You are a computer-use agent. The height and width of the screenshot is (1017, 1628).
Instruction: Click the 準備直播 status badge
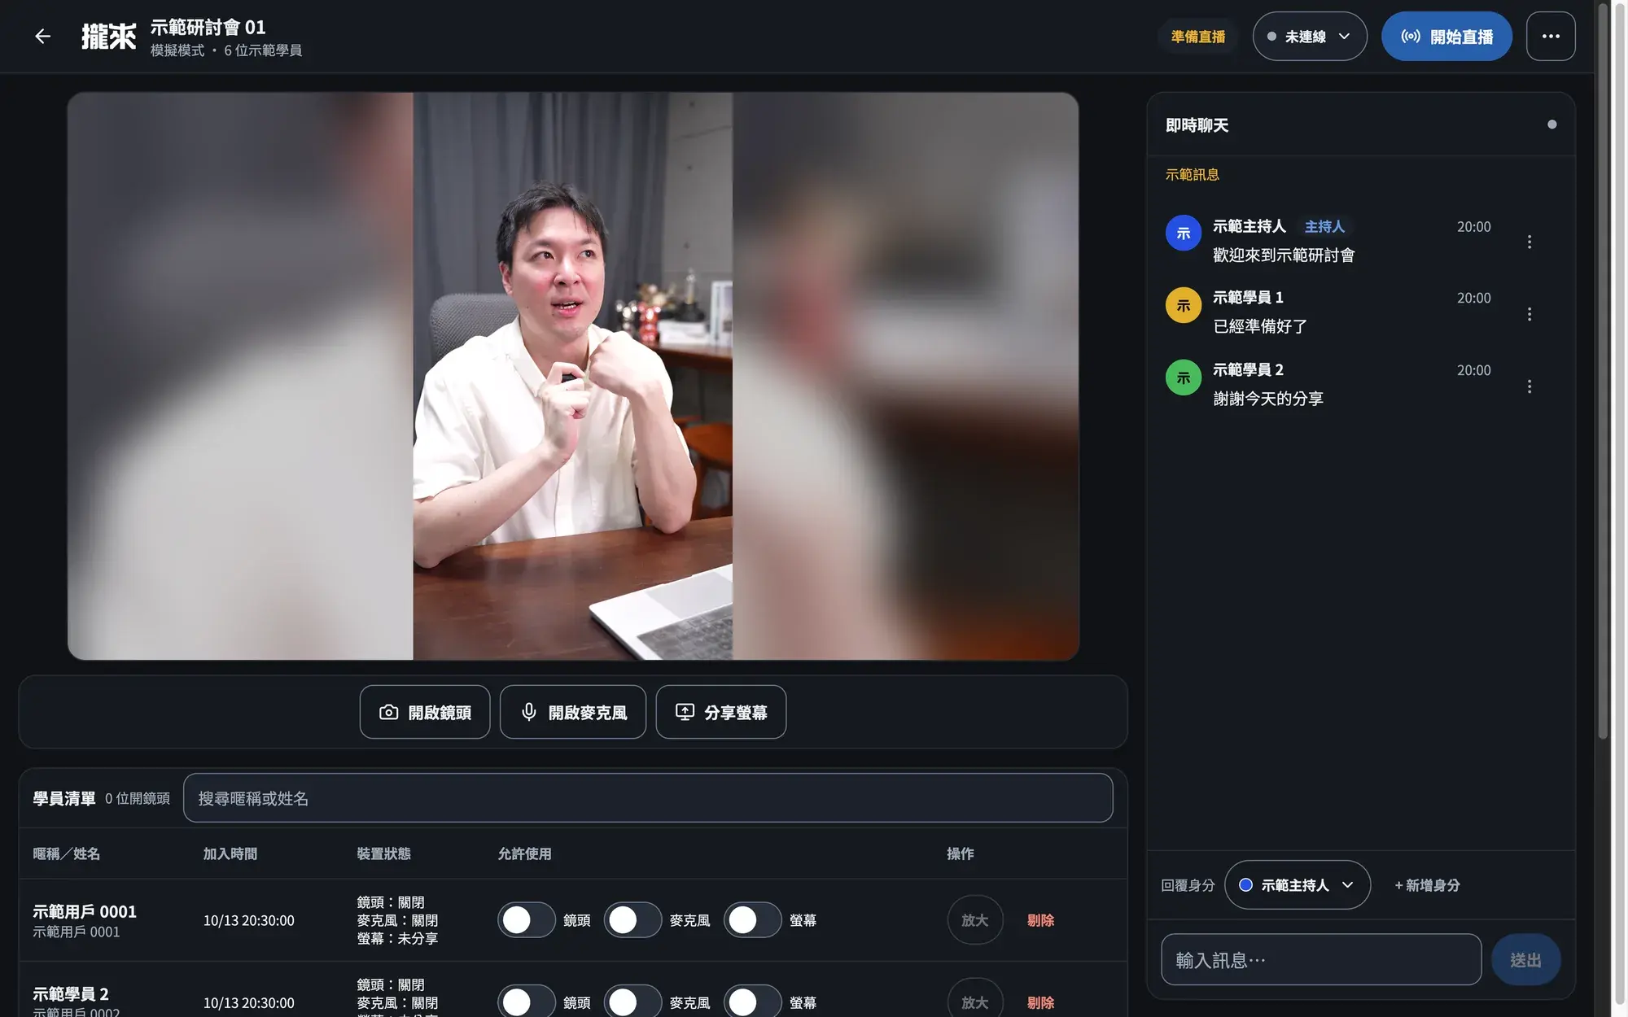[1198, 37]
